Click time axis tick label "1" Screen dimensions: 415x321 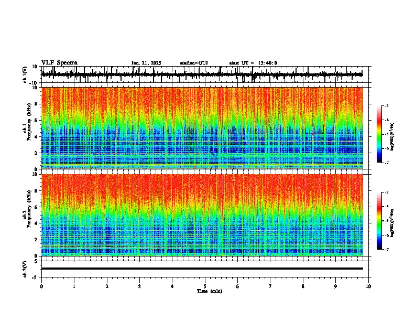point(74,286)
